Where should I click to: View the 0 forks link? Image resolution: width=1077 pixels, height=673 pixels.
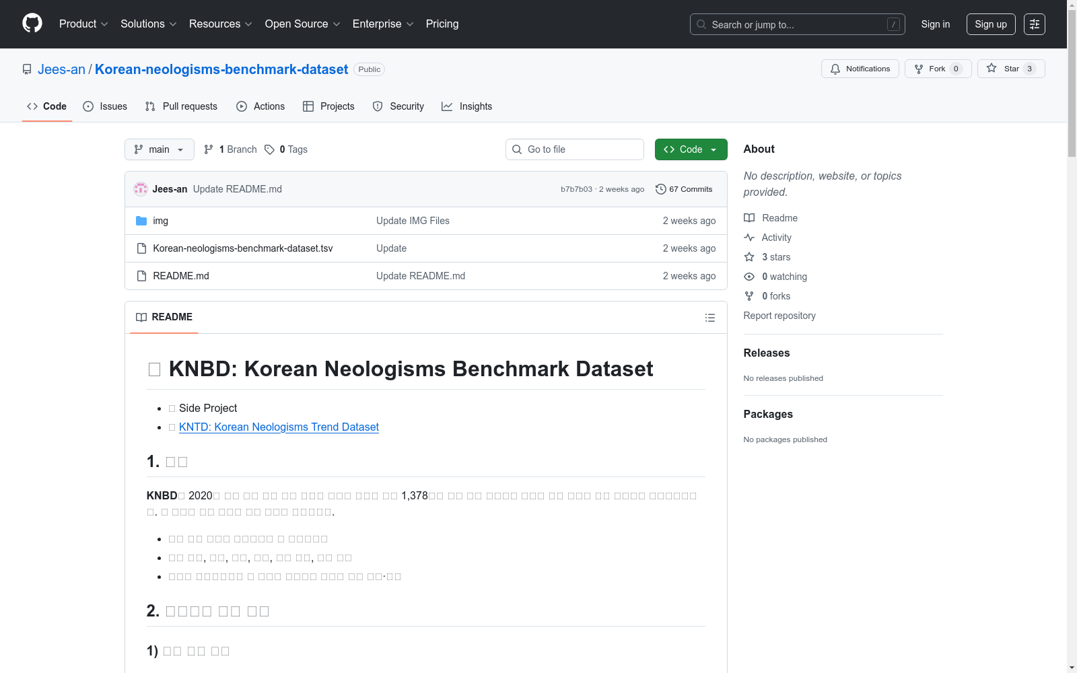point(767,296)
